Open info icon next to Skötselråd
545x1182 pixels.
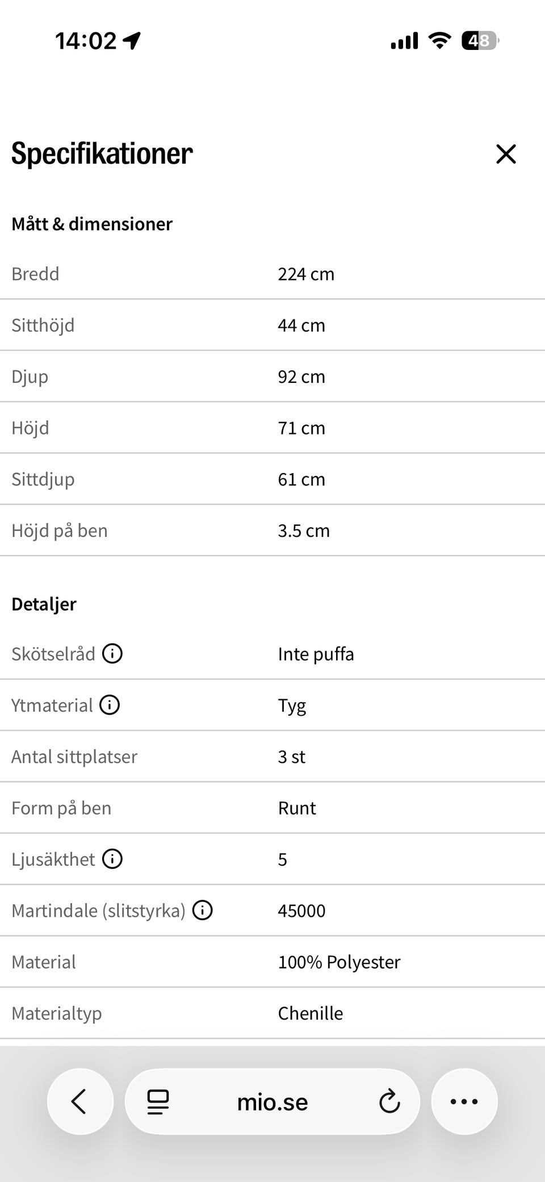(x=112, y=654)
